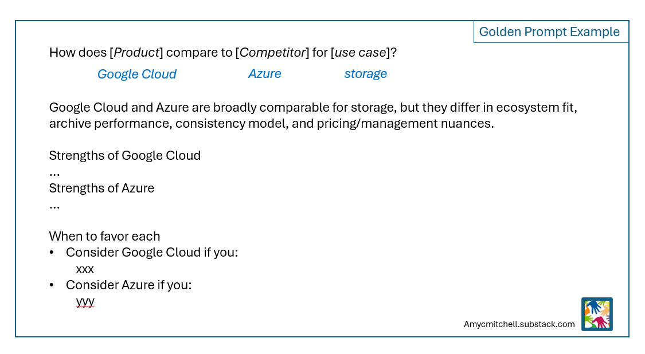
Task: Click the misspelled yyy placeholder text
Action: [x=85, y=301]
